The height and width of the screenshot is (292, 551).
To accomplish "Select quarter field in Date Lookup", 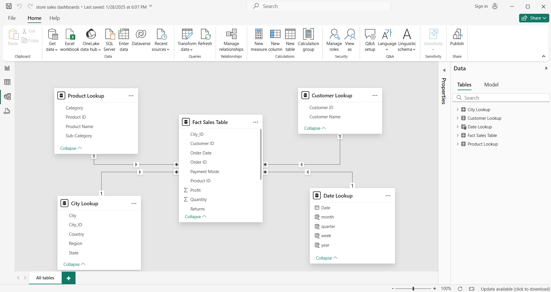I will tap(328, 227).
